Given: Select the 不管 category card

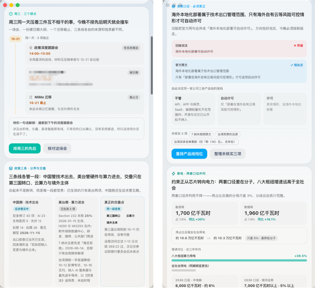Looking at the screenshot, I should click(193, 109).
